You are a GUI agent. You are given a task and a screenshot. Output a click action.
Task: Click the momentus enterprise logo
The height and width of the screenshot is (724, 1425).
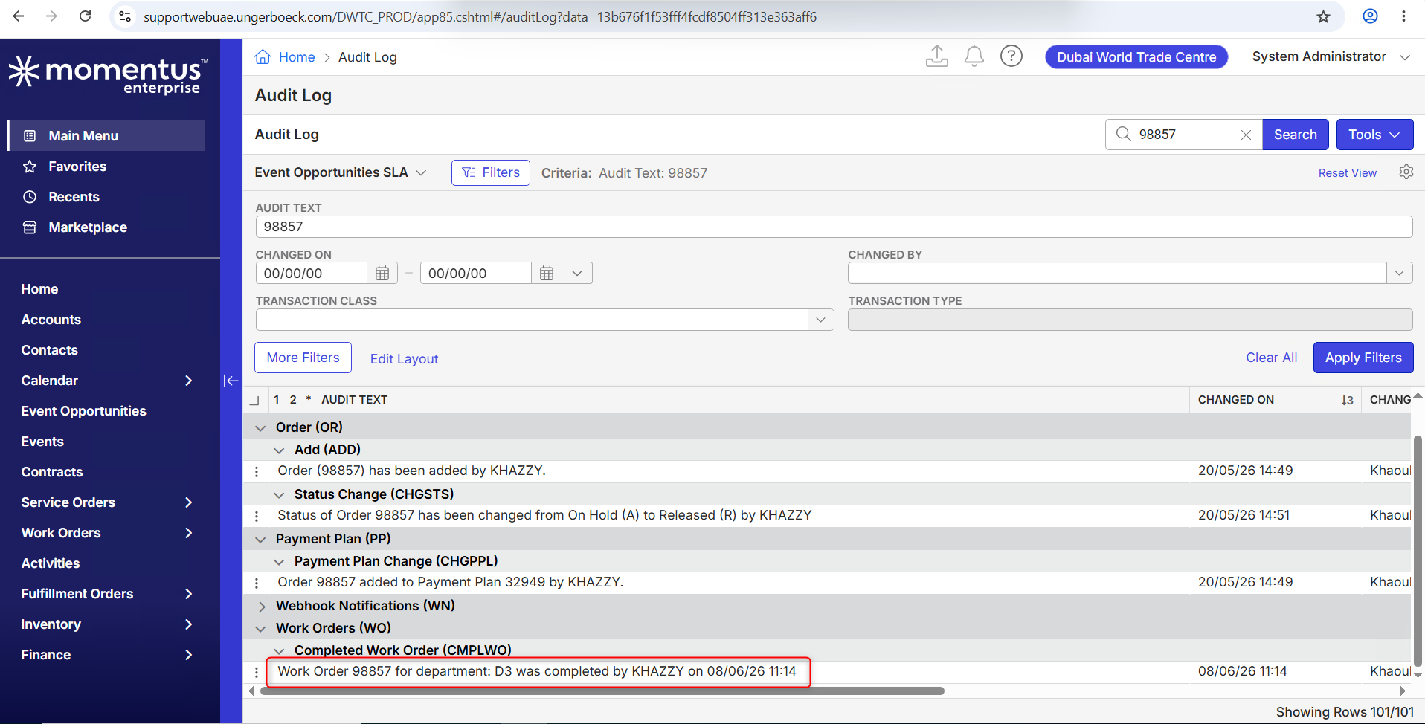click(109, 75)
